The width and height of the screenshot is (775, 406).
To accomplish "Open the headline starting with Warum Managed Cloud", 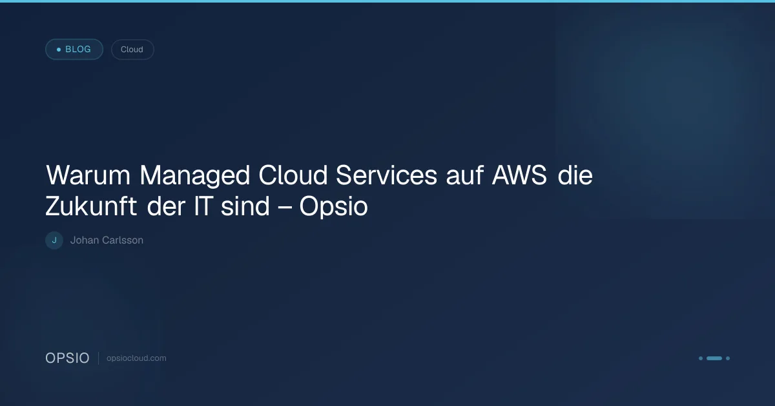I will pos(319,191).
